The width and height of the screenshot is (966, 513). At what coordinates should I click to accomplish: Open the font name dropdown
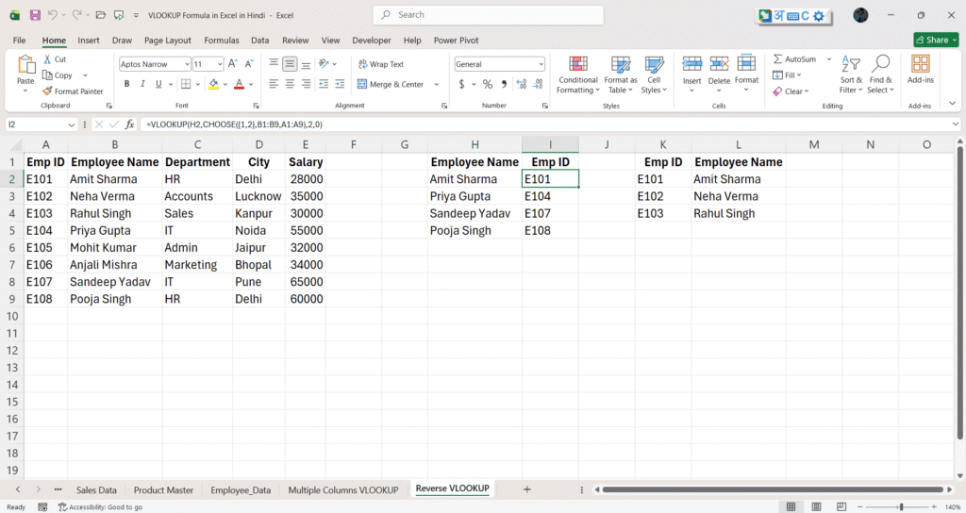click(188, 64)
